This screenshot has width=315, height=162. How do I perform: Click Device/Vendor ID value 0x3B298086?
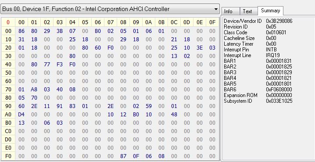(x=279, y=21)
